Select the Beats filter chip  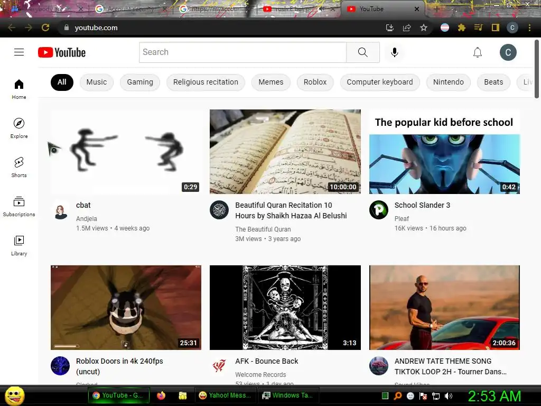coord(493,82)
